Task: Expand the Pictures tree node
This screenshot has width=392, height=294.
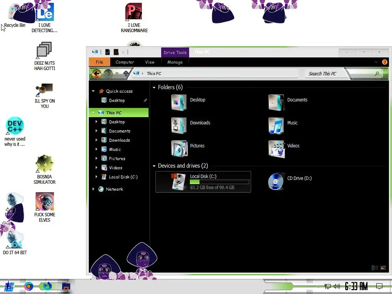Action: tap(96, 158)
